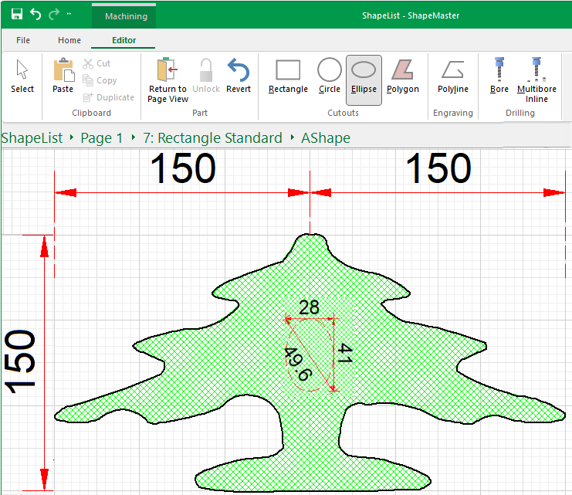Return to Page View
572x495 pixels.
click(x=168, y=80)
